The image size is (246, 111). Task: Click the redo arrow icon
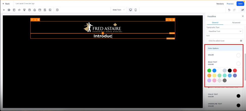pos(234,10)
